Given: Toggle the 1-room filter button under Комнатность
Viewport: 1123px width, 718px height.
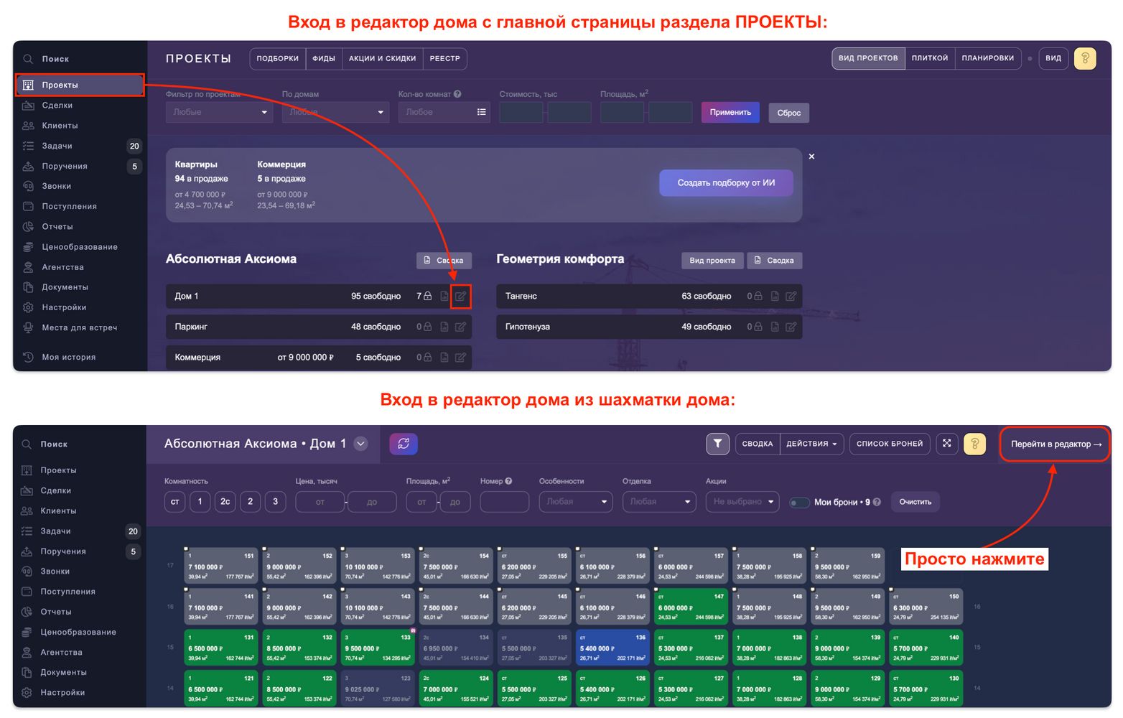Looking at the screenshot, I should (200, 501).
